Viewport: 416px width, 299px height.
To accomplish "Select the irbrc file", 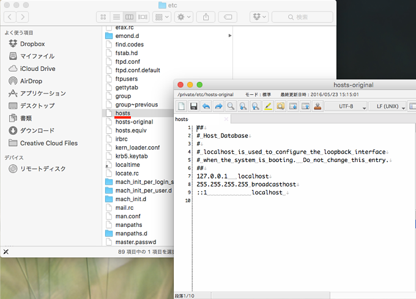I will [122, 139].
